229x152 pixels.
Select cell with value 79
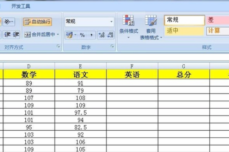point(80,90)
